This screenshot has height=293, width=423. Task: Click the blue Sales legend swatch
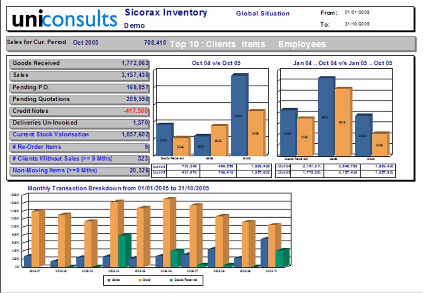click(109, 280)
